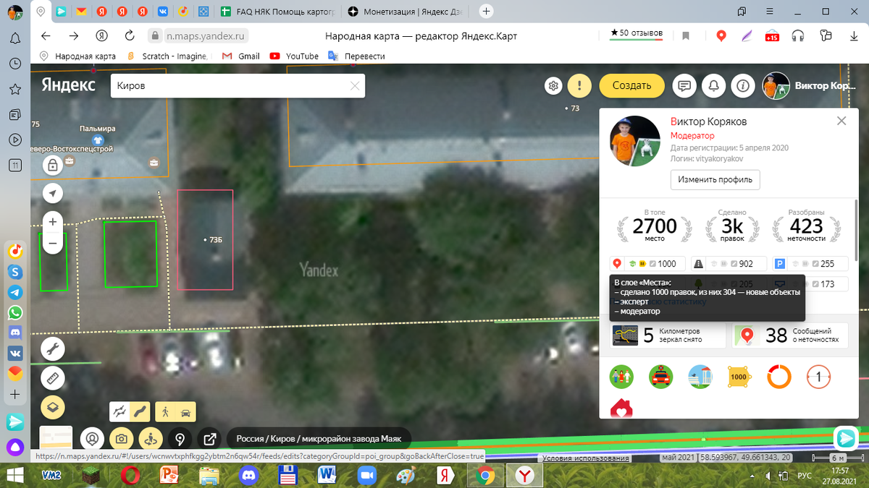Open Scratch - Imagine bookmark

(168, 56)
